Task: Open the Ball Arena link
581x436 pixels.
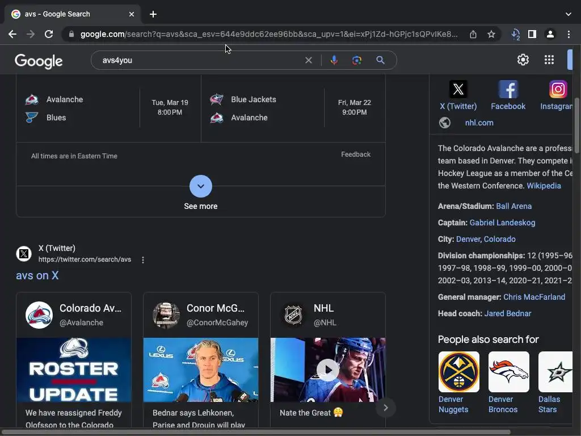Action: [513, 206]
